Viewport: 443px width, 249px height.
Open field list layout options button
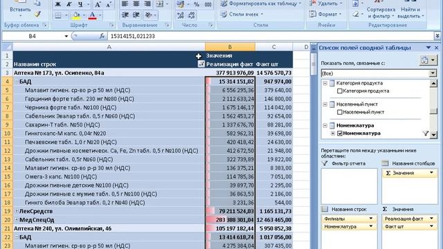pos(428,60)
